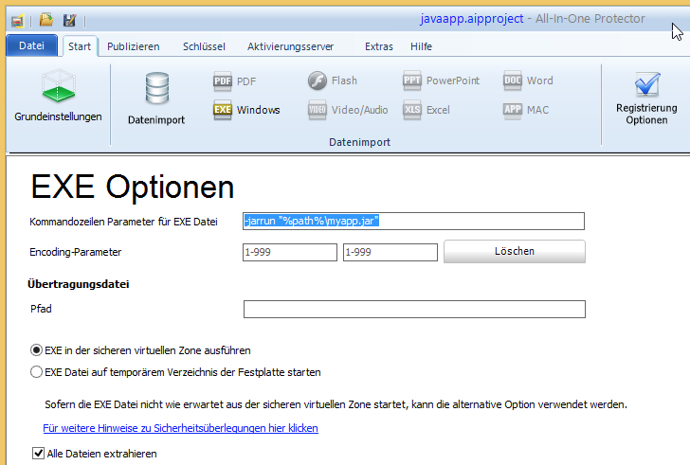Switch to Aktivierungsserver tab
690x465 pixels.
pyautogui.click(x=290, y=46)
